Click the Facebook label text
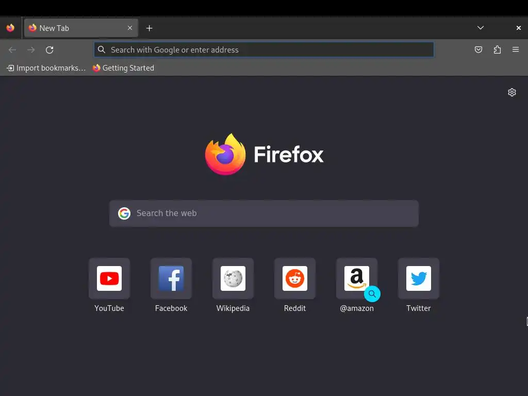This screenshot has width=528, height=396. tap(171, 308)
